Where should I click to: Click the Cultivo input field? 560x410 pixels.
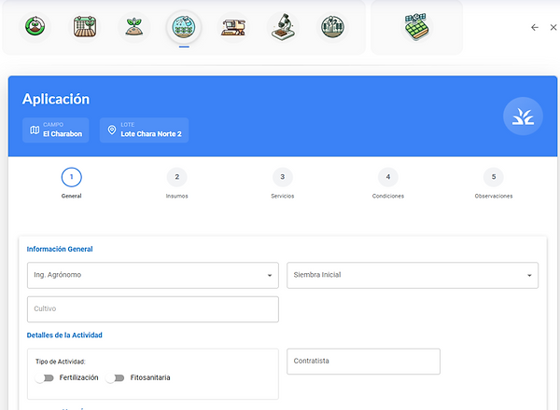[153, 309]
